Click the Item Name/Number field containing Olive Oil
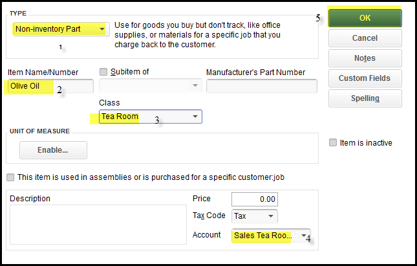 50,87
